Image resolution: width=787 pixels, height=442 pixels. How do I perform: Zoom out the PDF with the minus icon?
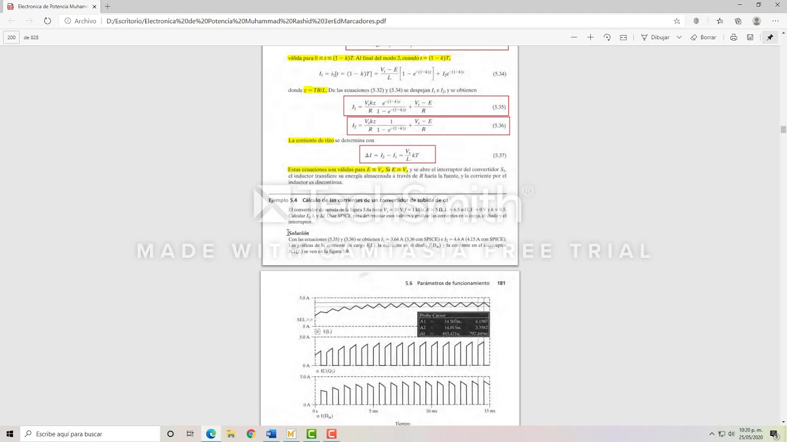[x=574, y=37]
